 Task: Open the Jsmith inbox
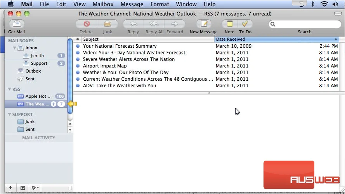[x=37, y=55]
